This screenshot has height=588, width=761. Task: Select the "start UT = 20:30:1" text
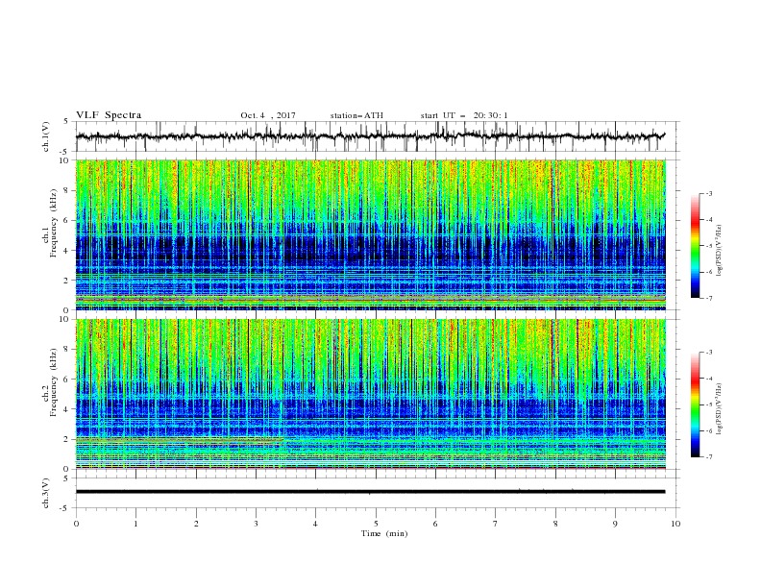464,115
